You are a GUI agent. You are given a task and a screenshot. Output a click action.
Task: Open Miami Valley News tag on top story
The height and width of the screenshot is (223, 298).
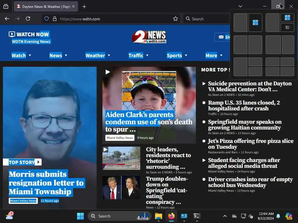(x=23, y=201)
